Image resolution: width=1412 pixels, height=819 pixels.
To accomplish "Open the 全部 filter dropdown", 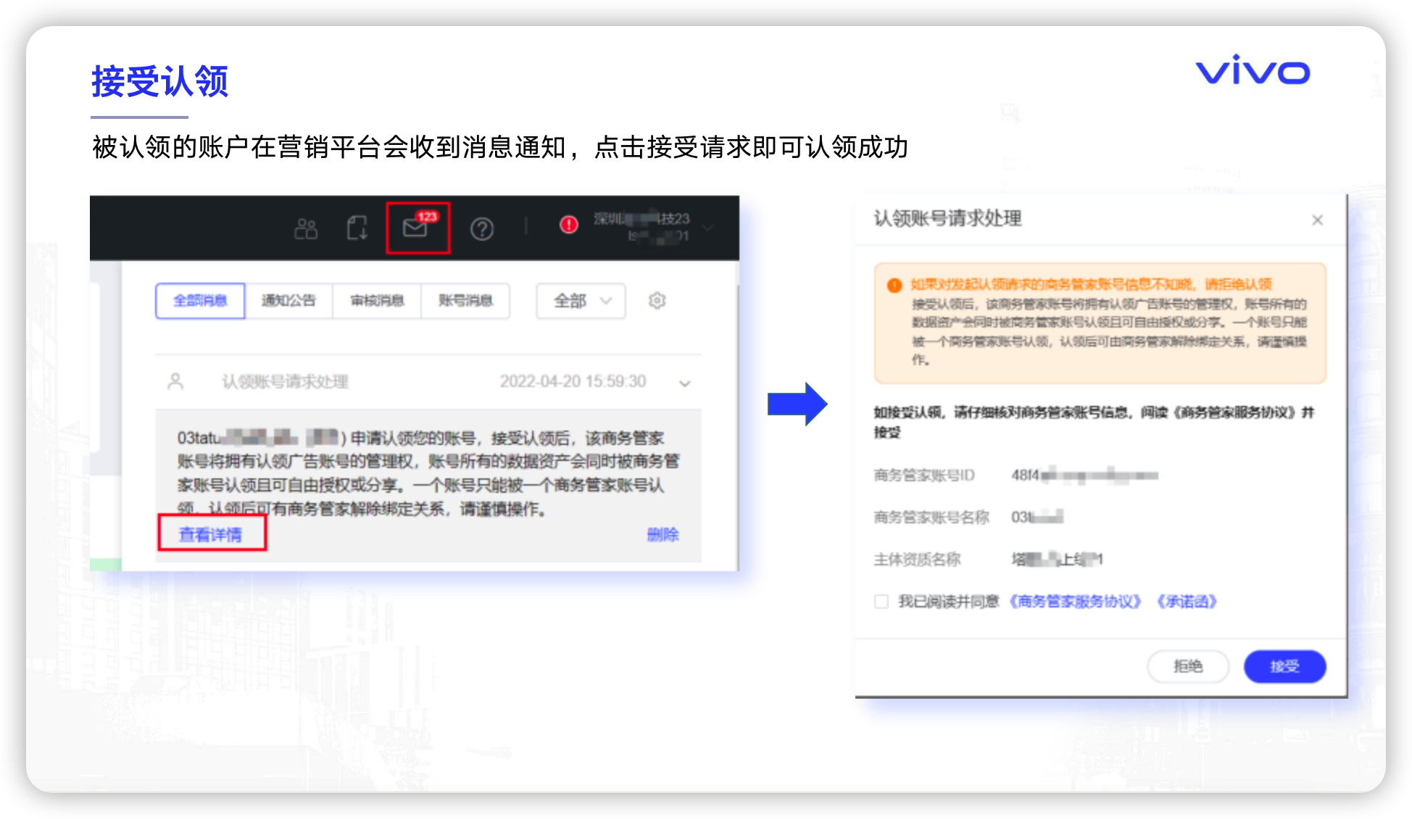I will coord(581,301).
